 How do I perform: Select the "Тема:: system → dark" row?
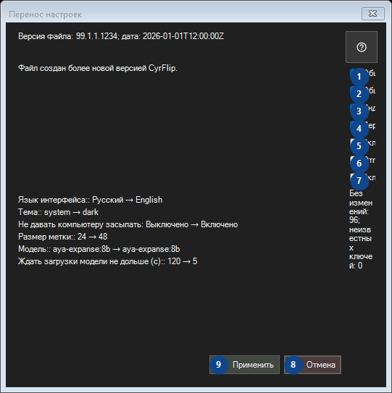coord(58,212)
